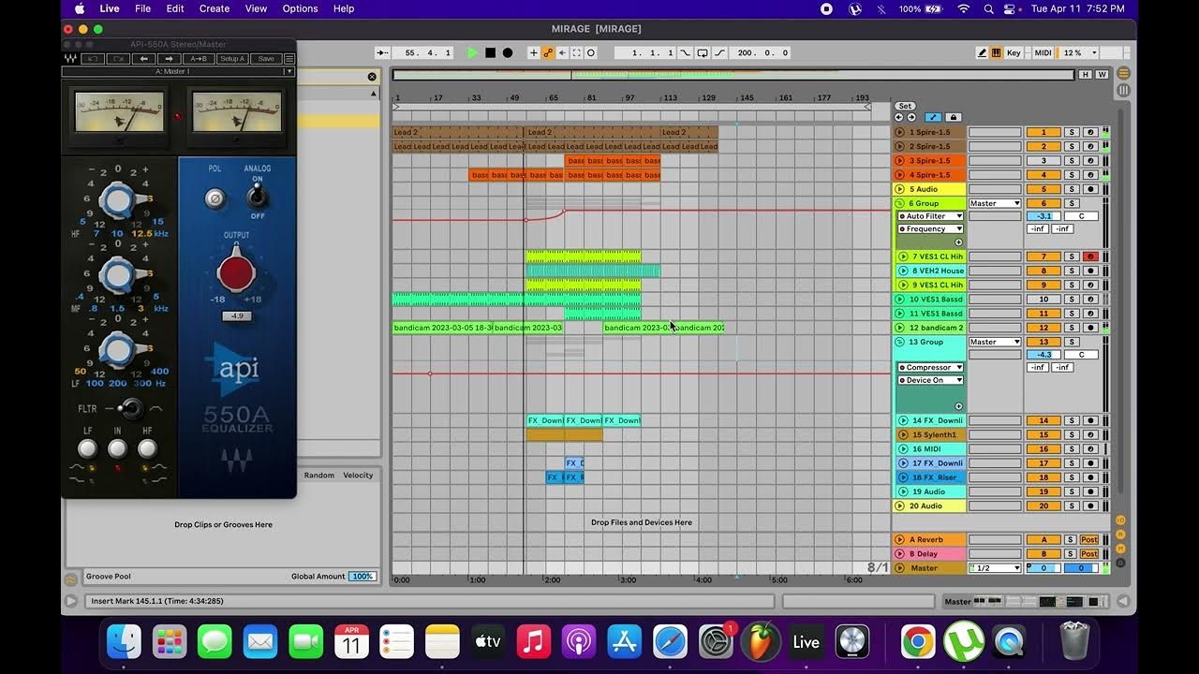The image size is (1199, 674).
Task: Open the Compressor device chooser
Action: tap(930, 368)
